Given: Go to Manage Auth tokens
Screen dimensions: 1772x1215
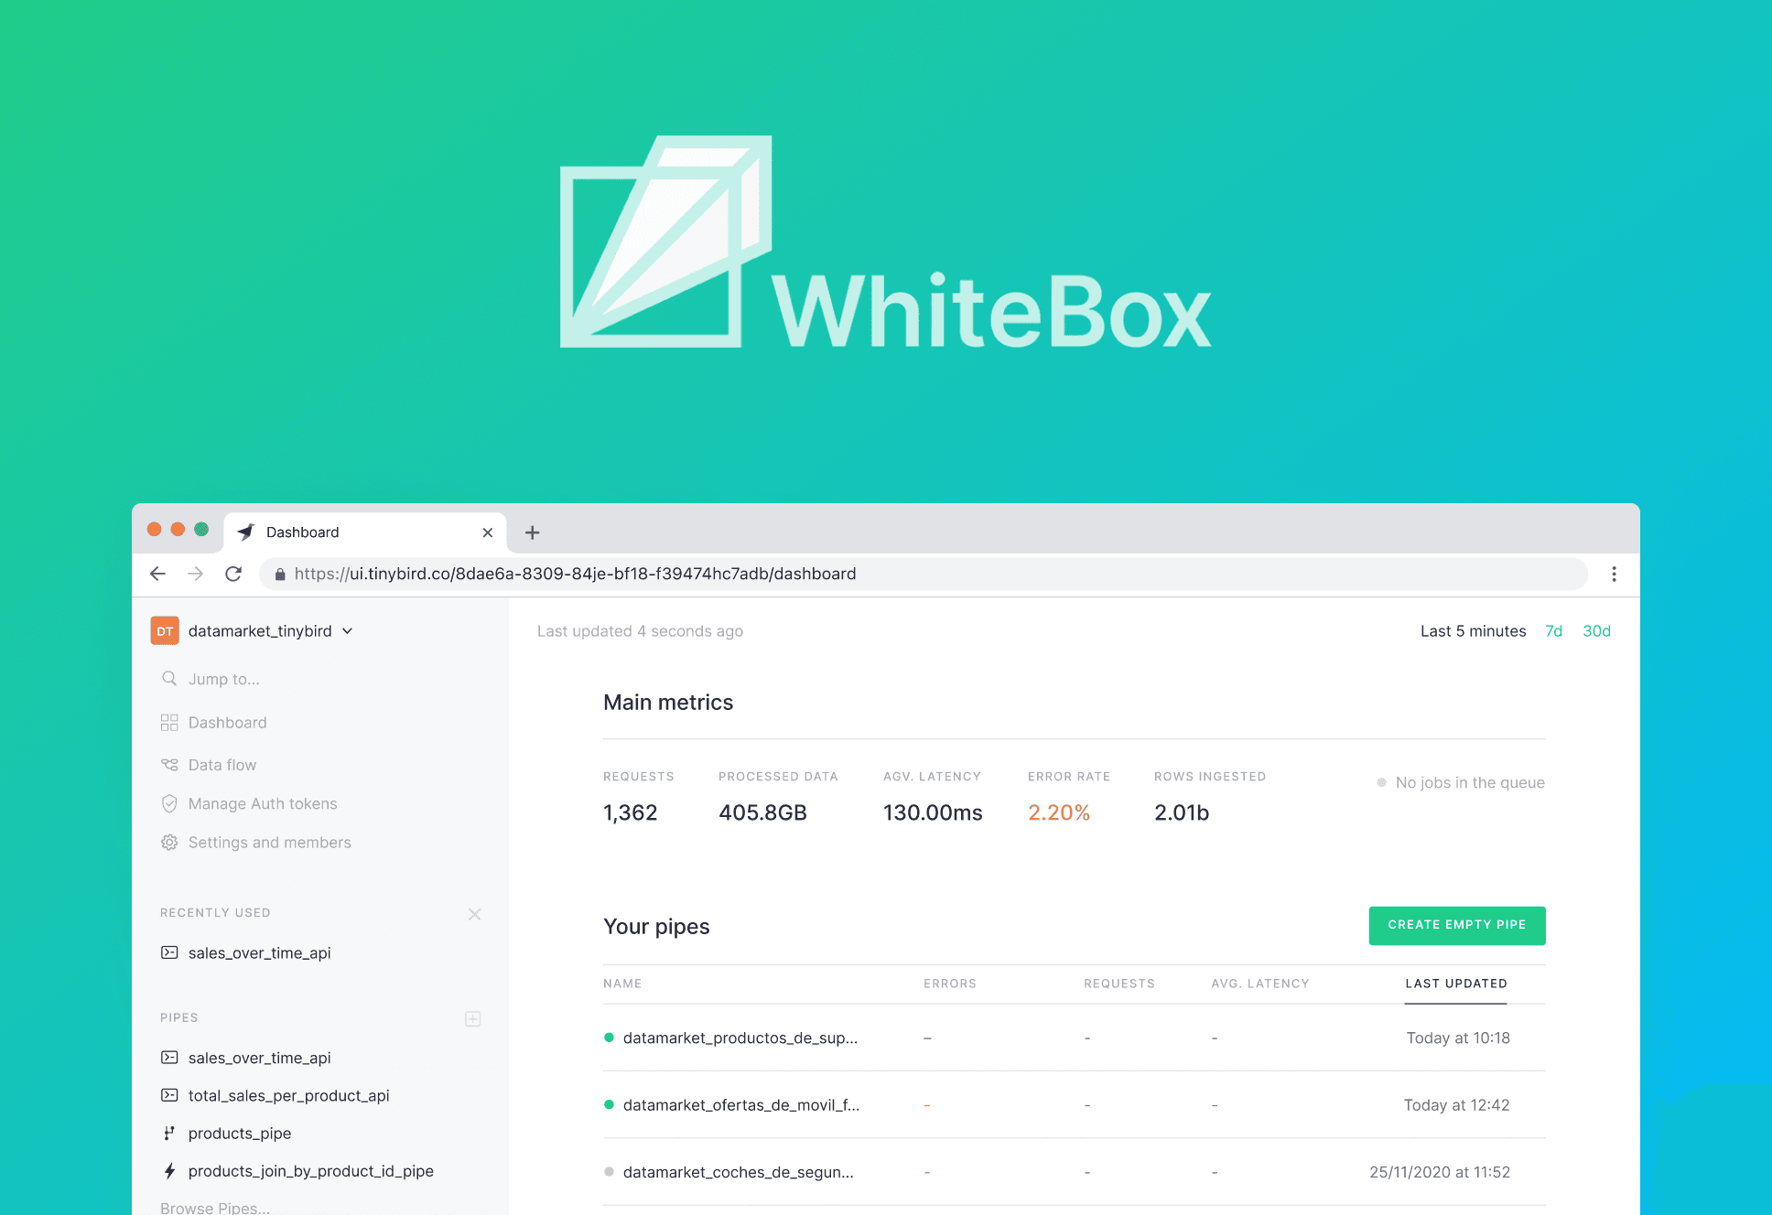Looking at the screenshot, I should [262, 803].
